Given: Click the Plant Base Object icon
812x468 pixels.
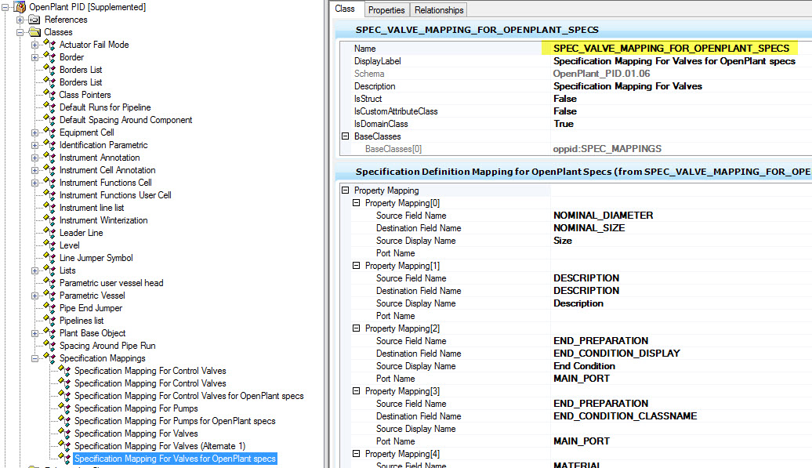Looking at the screenshot, I should tap(49, 333).
